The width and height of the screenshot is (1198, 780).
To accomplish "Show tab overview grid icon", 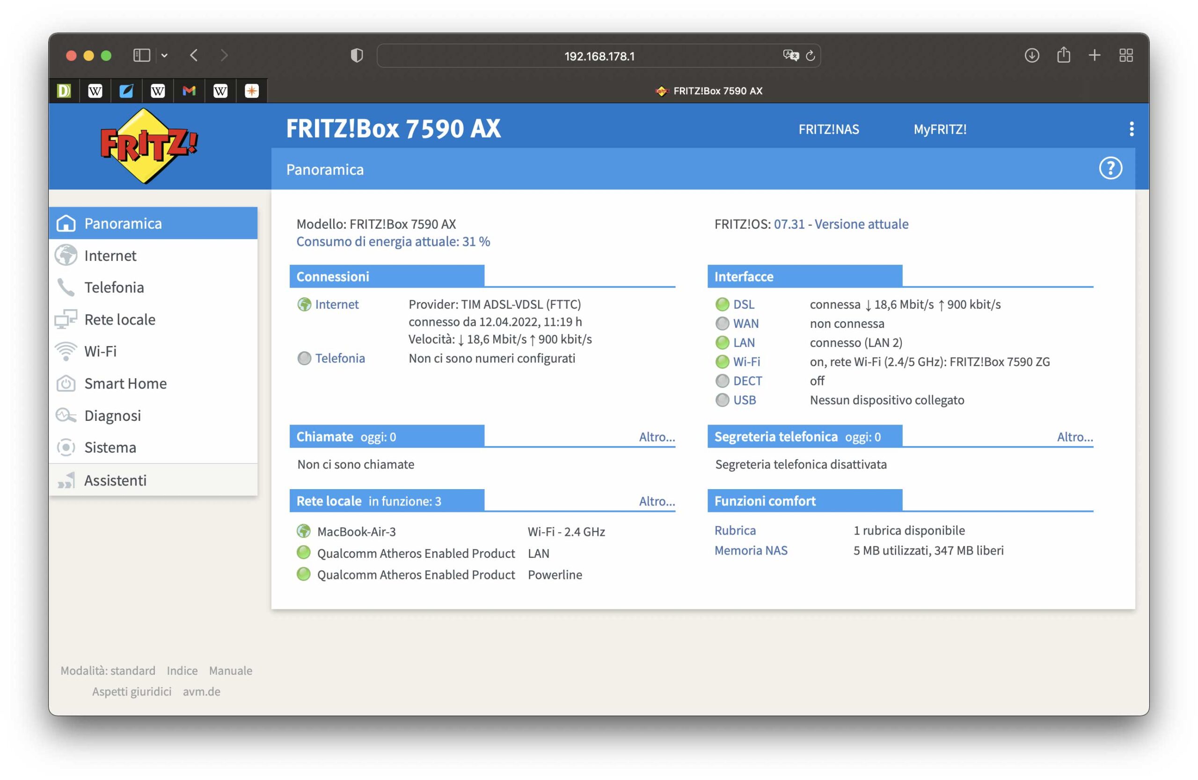I will point(1125,55).
